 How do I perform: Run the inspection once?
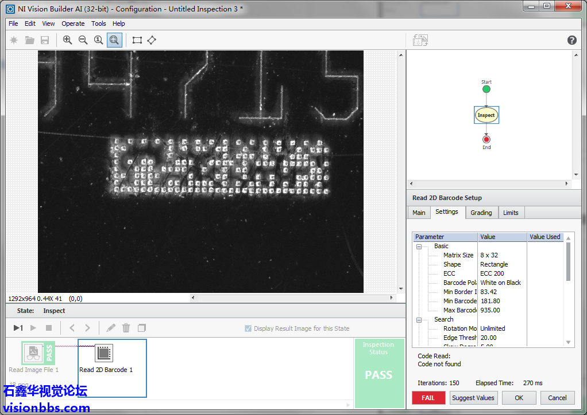coord(18,328)
